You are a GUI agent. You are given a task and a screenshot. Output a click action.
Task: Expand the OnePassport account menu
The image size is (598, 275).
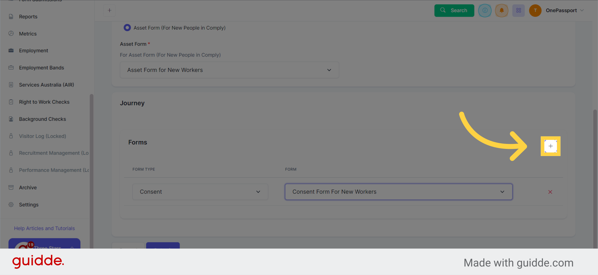tap(565, 11)
